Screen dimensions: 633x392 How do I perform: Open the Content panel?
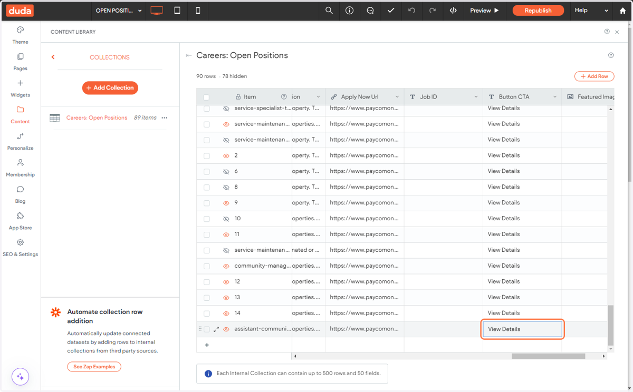20,115
